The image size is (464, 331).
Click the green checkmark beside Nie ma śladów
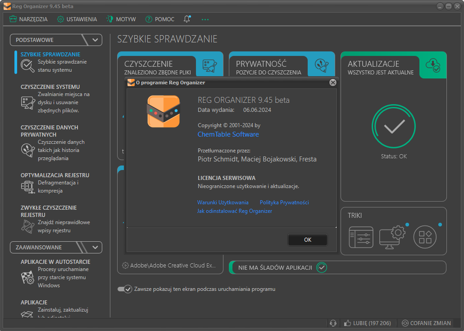click(x=322, y=267)
